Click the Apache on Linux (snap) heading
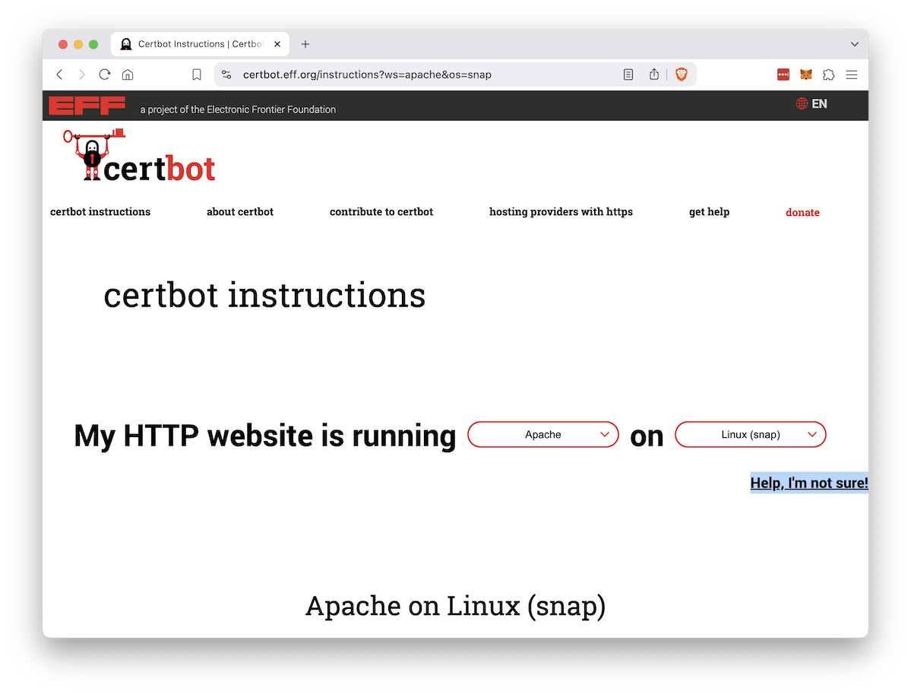Screen dimensions: 911x694 456,607
